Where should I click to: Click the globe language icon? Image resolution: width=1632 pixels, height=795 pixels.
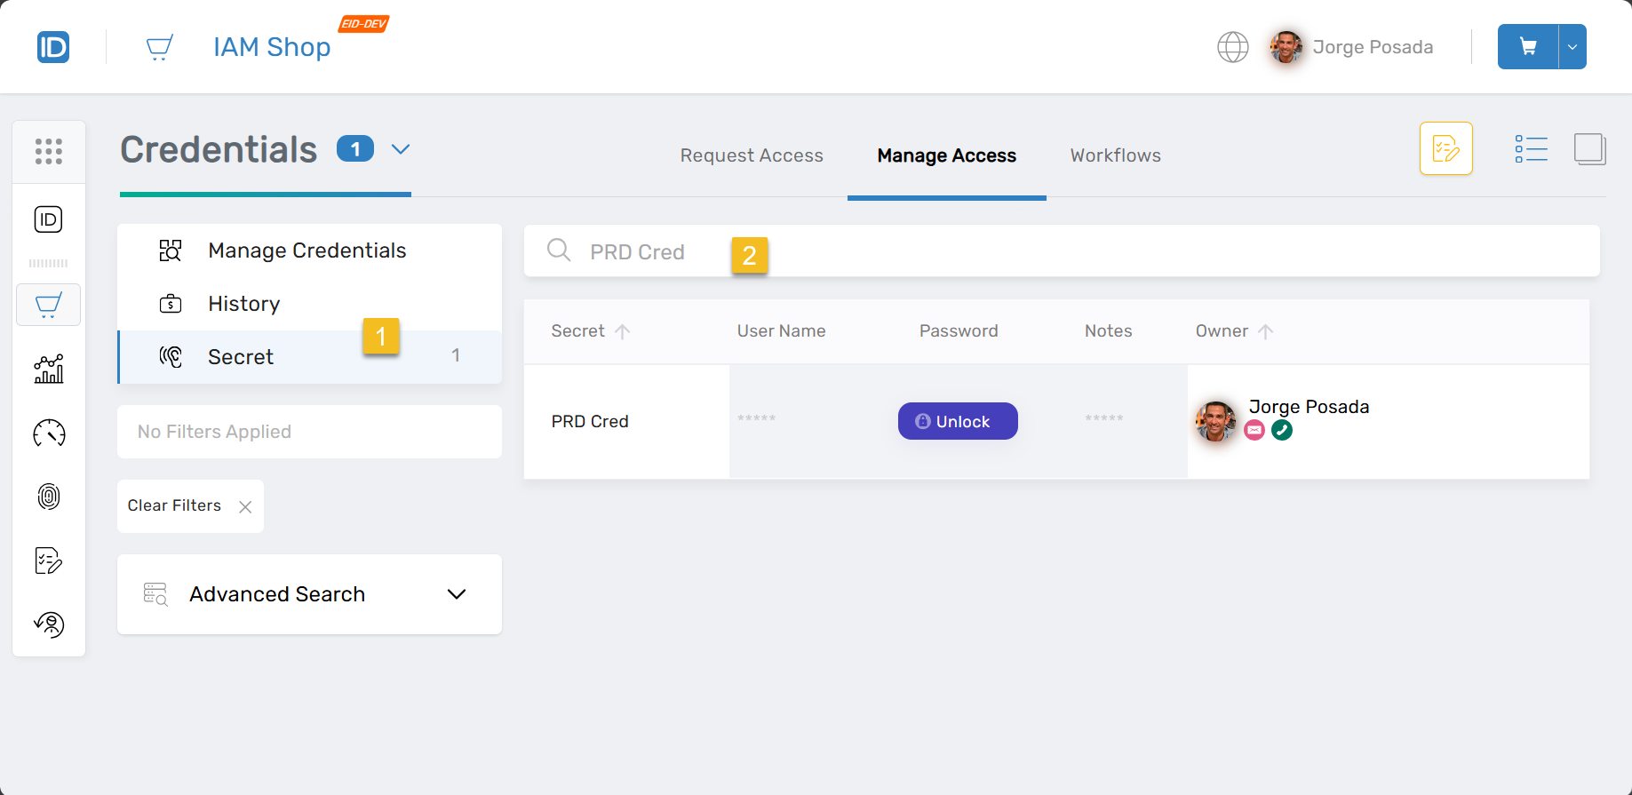(1232, 47)
